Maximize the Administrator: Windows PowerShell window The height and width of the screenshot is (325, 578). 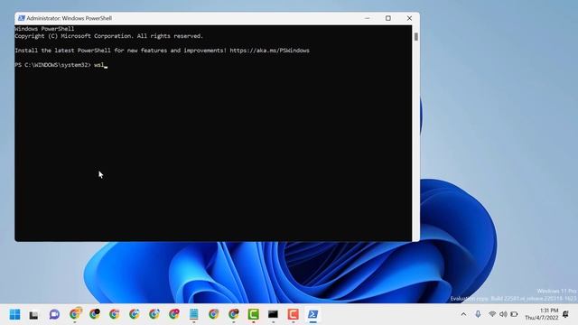388,18
